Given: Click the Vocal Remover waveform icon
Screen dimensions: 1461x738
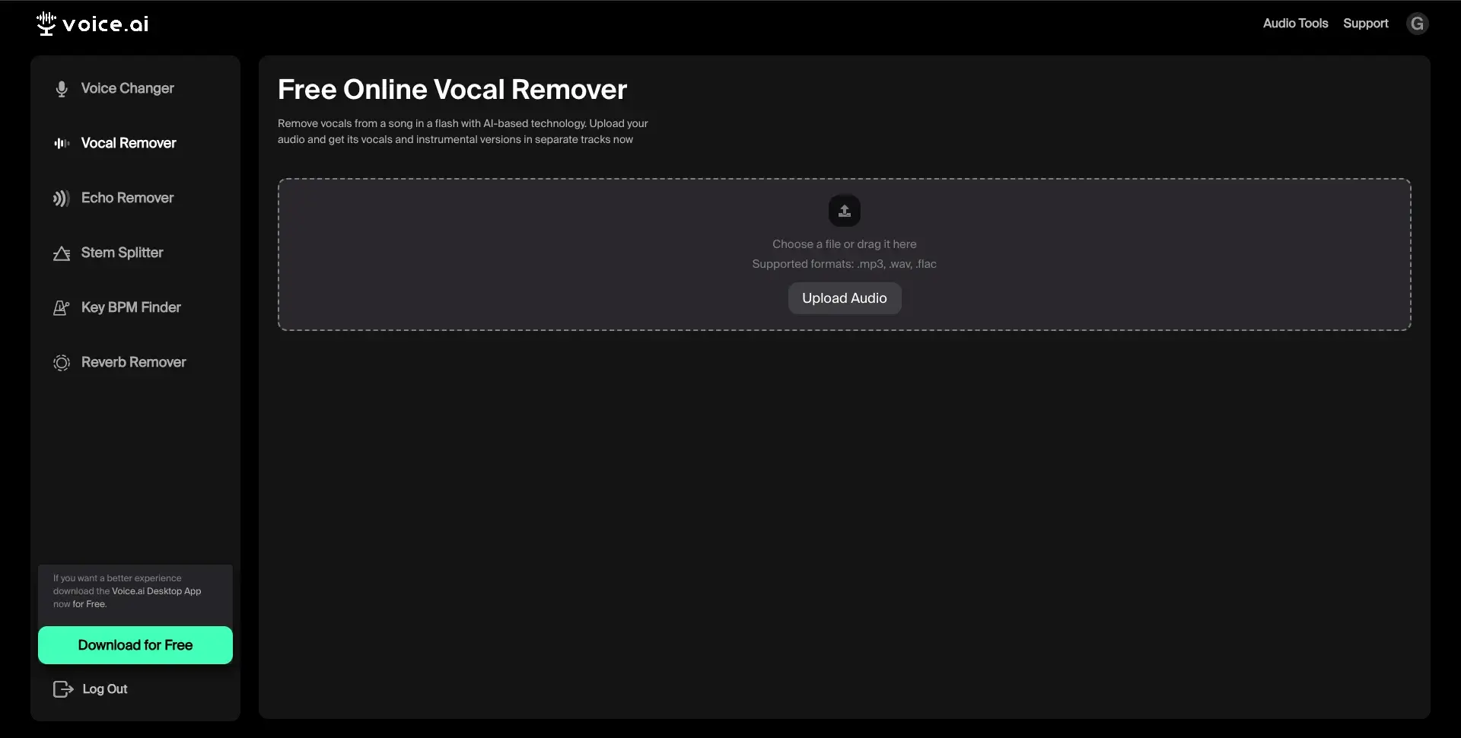Looking at the screenshot, I should point(62,143).
